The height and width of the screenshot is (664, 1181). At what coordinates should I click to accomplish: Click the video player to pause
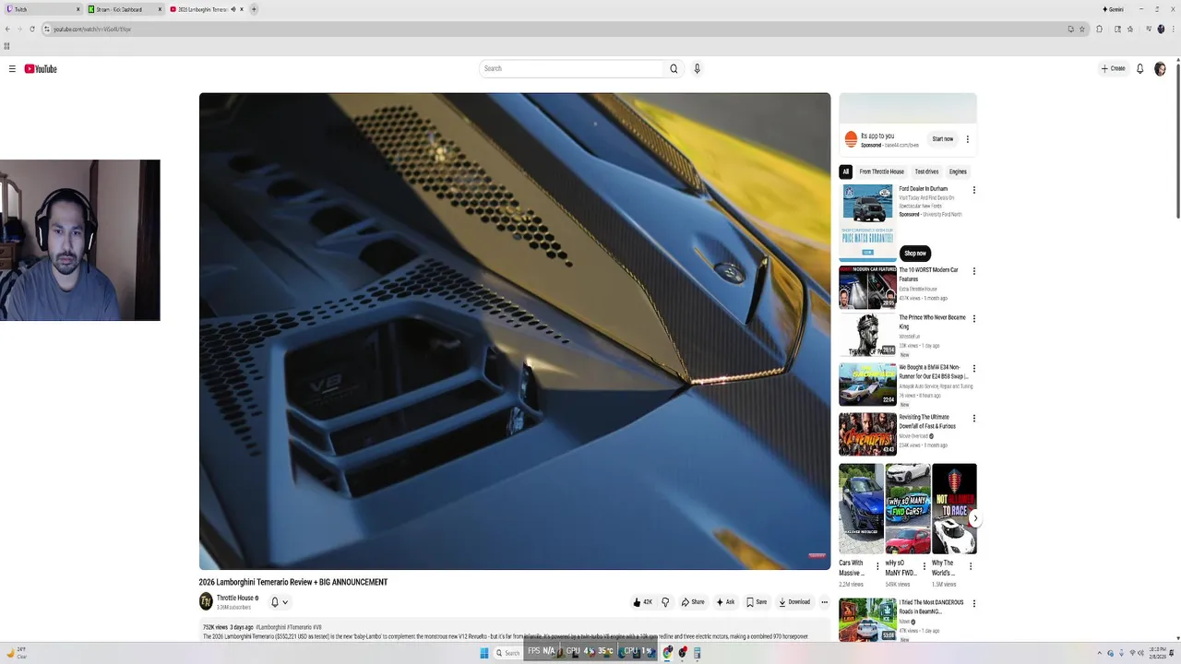[x=515, y=331]
